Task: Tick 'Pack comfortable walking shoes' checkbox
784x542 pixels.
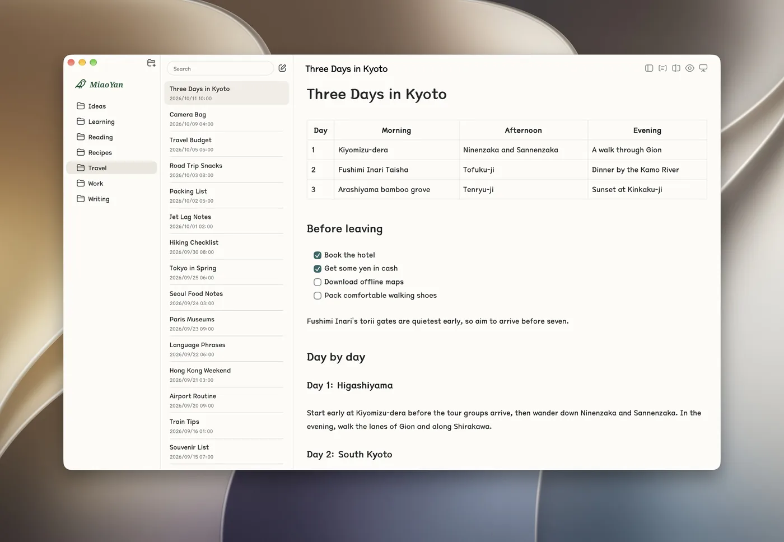Action: click(318, 296)
